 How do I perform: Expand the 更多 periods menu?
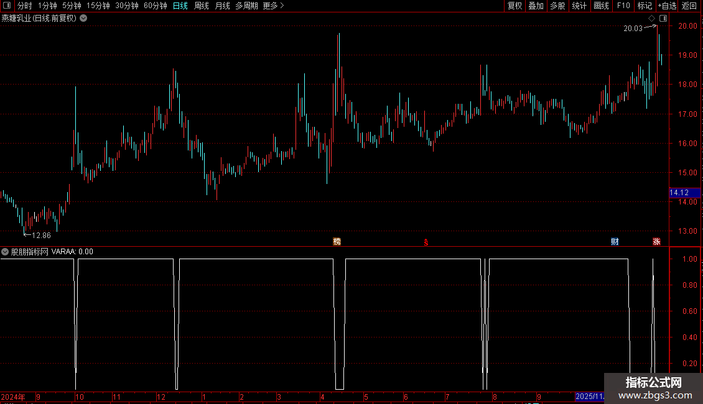pos(273,6)
